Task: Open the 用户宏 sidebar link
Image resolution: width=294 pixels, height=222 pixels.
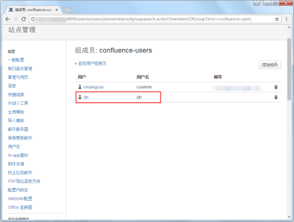Action: coord(14,147)
